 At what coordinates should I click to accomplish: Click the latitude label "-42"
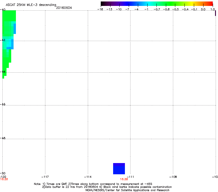tap(3, 40)
